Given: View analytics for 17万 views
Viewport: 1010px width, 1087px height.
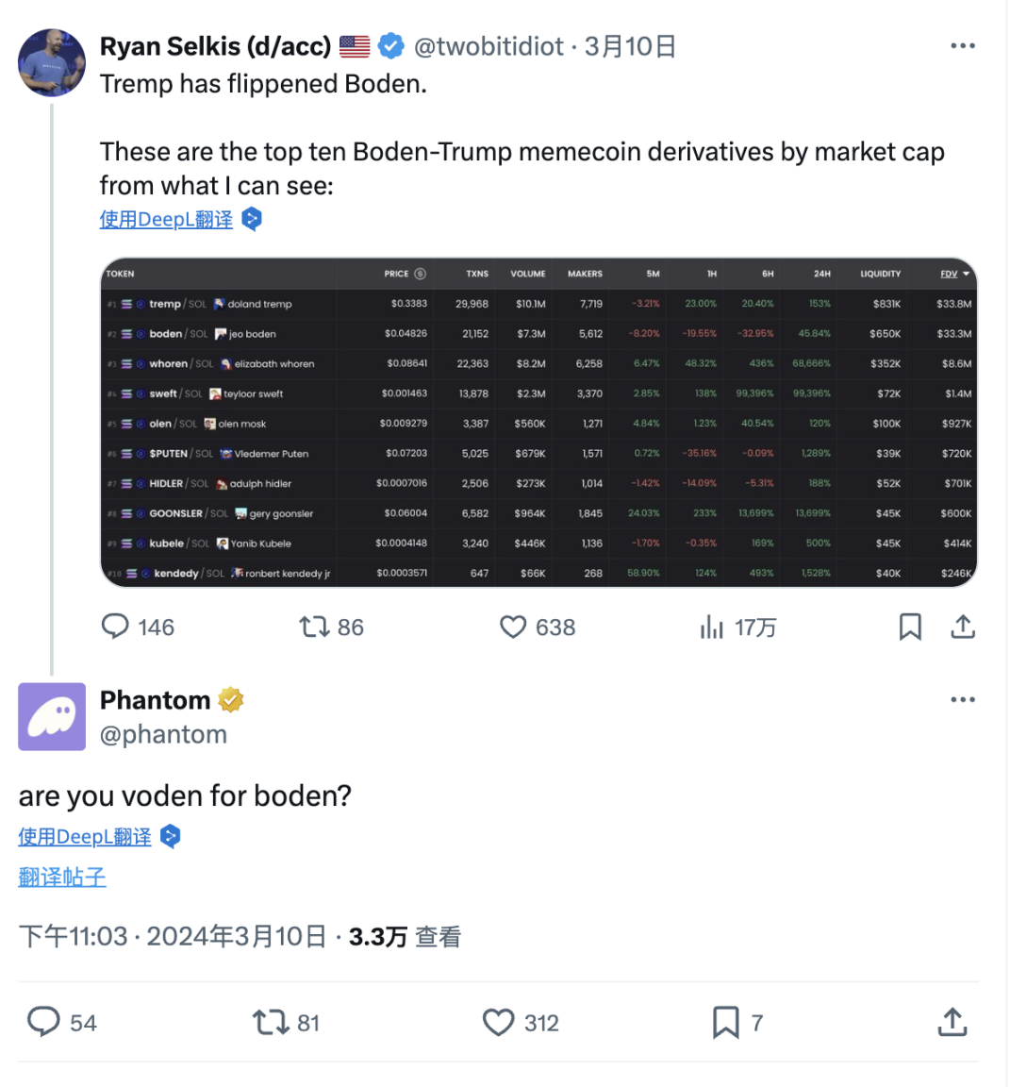Looking at the screenshot, I should 737,627.
